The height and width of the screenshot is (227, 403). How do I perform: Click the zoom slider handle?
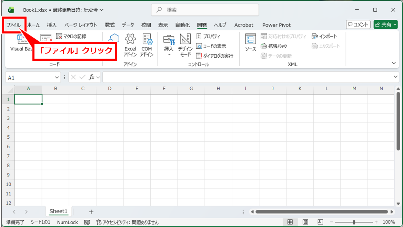point(354,222)
